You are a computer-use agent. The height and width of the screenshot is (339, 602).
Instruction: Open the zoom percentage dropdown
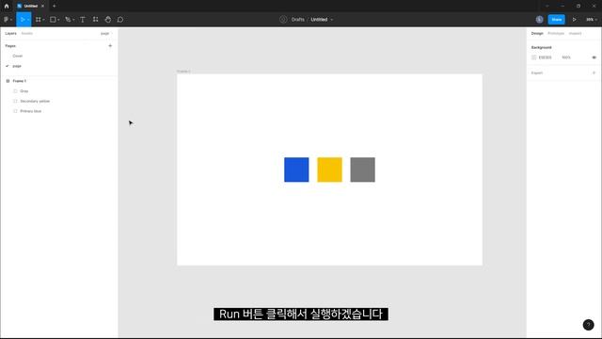(x=592, y=19)
